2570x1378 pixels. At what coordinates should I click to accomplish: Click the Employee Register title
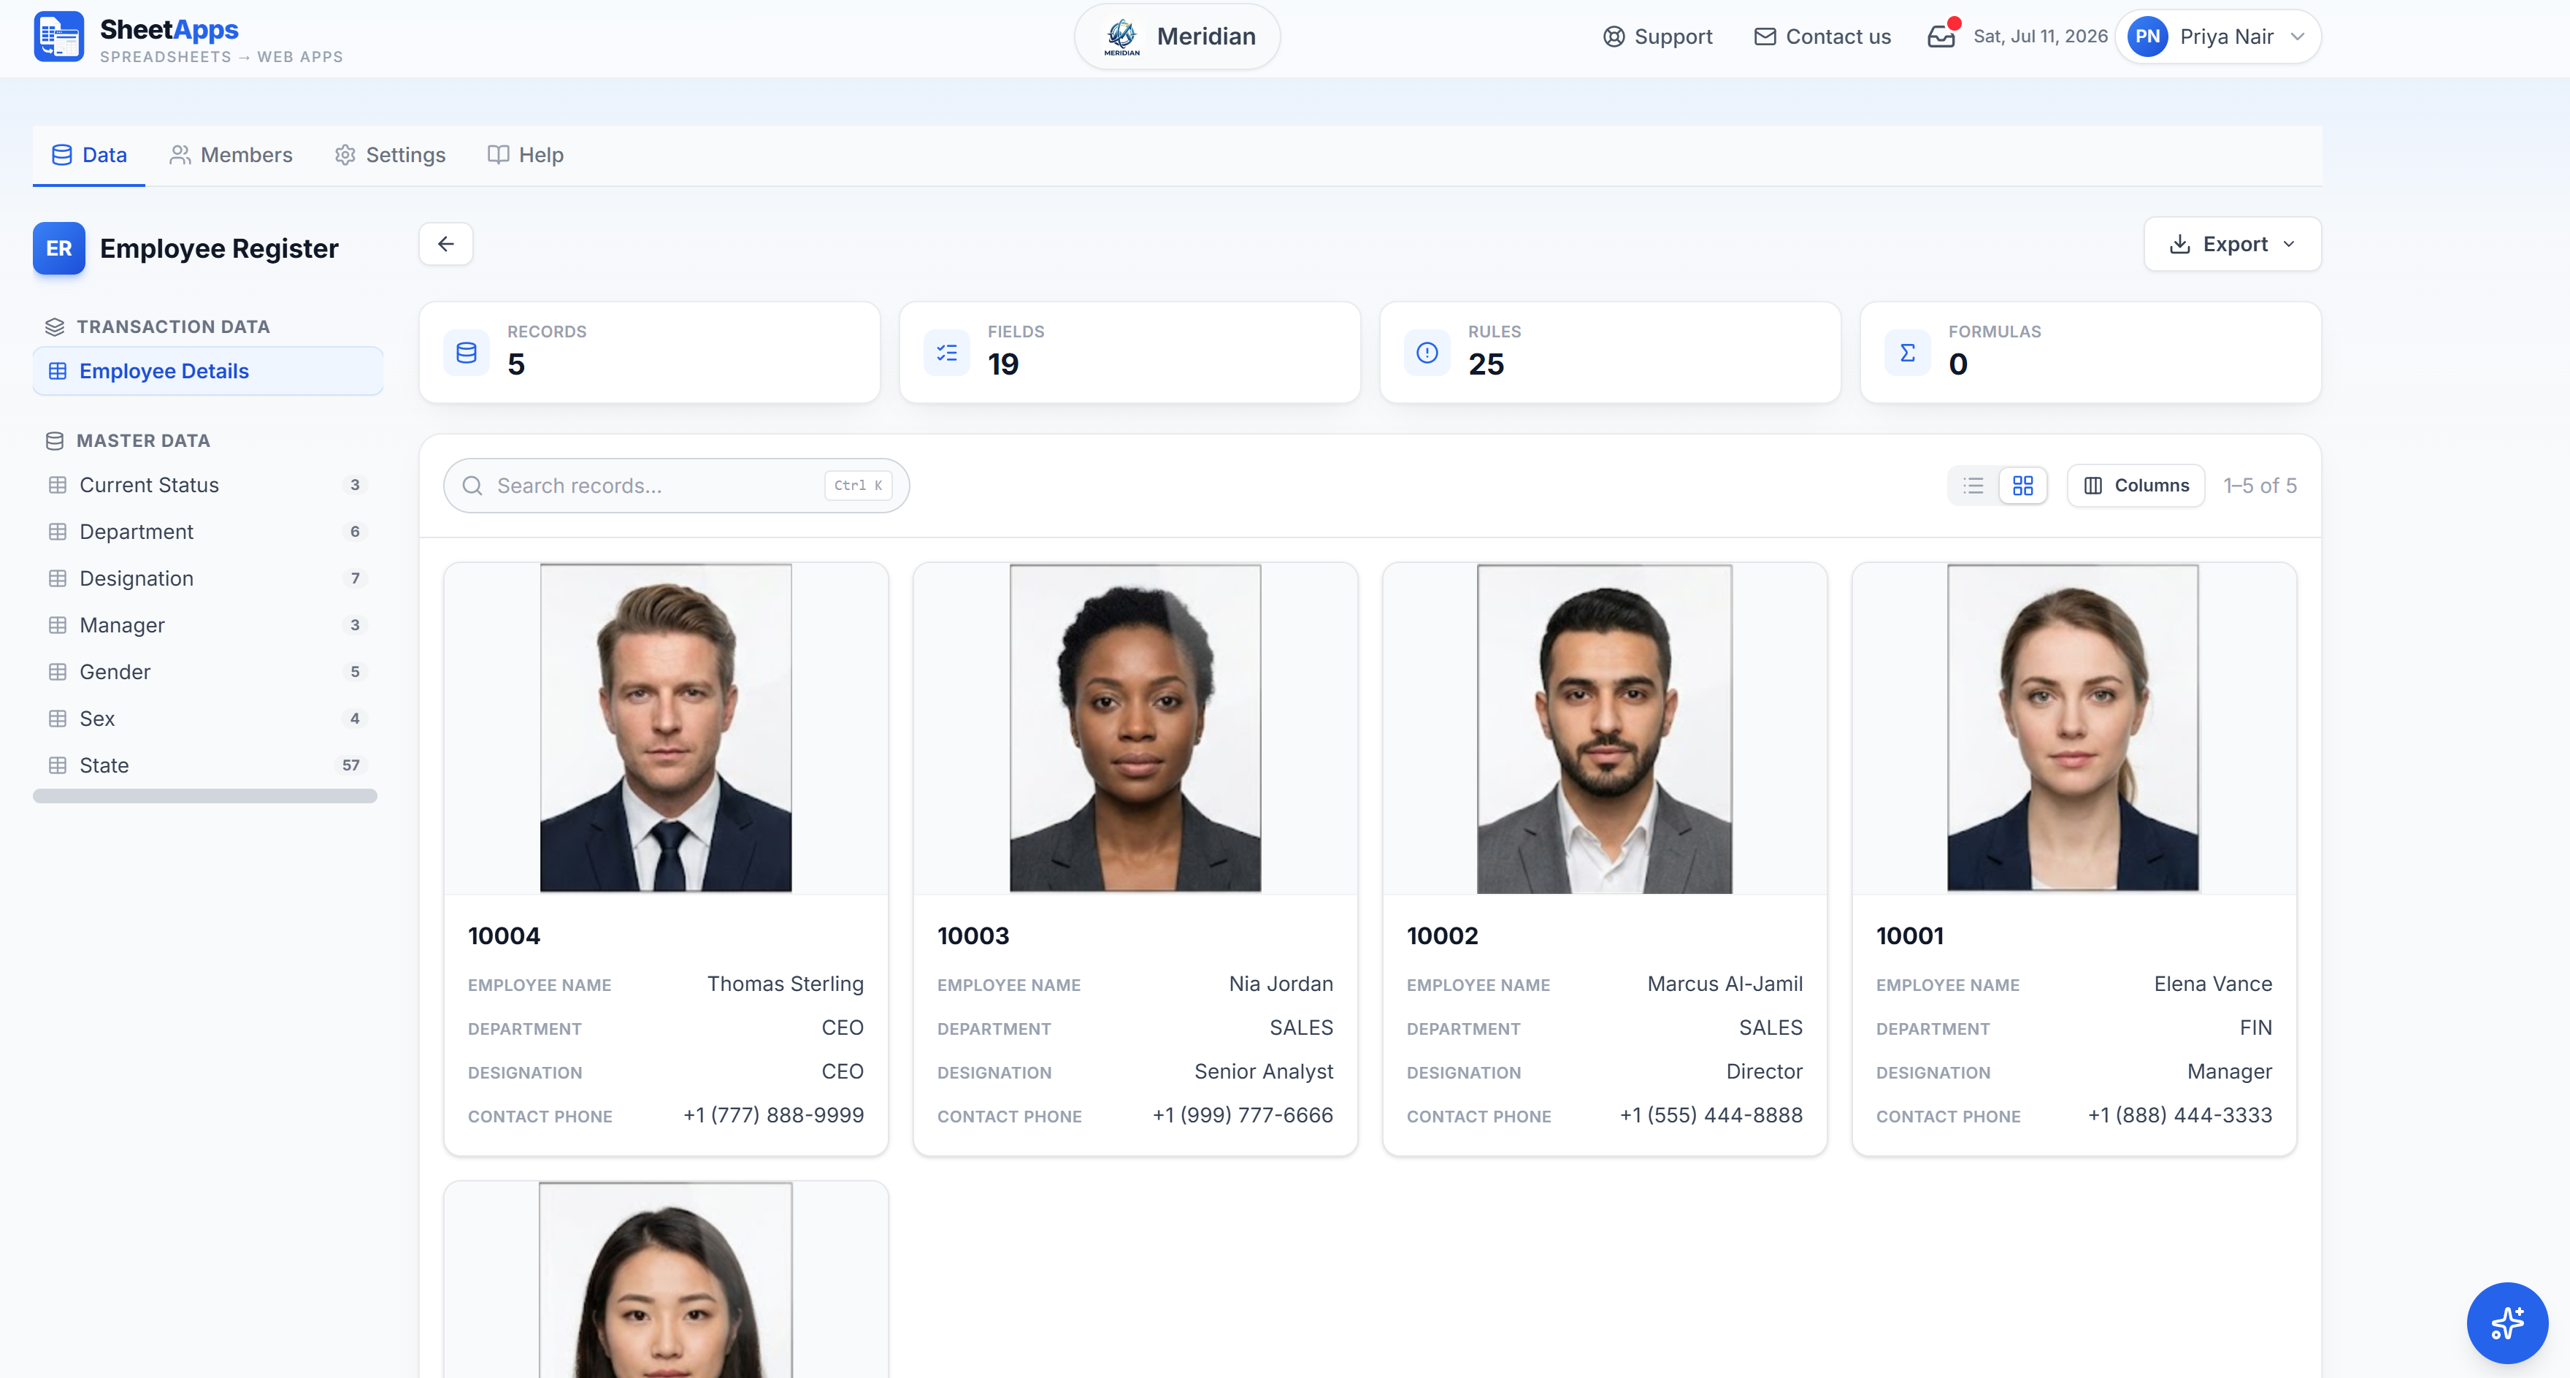pos(218,248)
